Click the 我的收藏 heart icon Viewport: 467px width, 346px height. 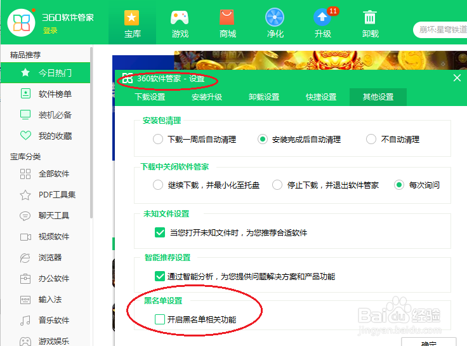[25, 136]
